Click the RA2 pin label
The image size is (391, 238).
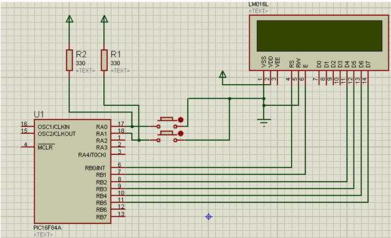point(102,141)
